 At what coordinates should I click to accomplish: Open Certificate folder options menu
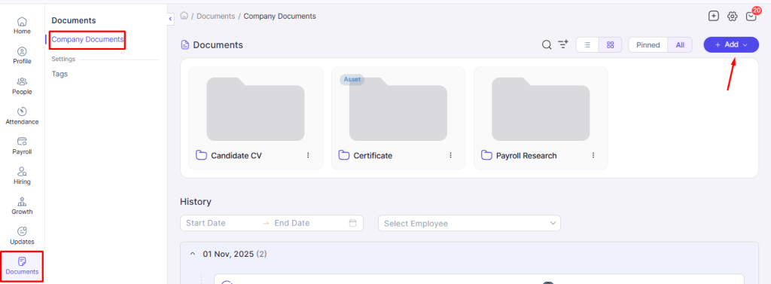point(450,155)
